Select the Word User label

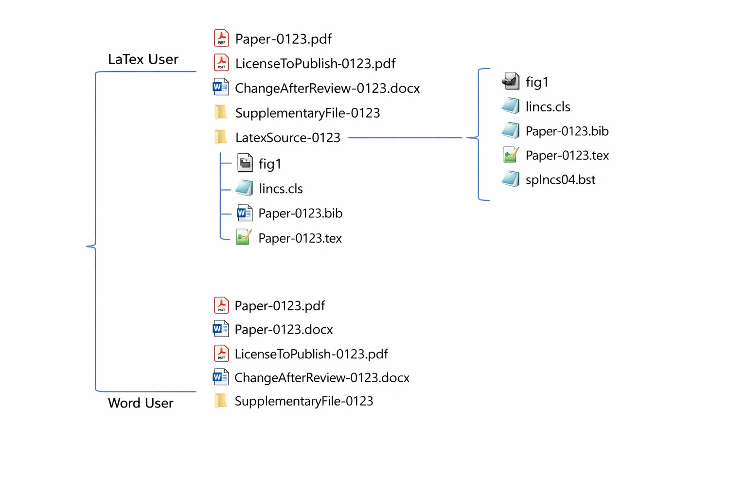pyautogui.click(x=141, y=403)
